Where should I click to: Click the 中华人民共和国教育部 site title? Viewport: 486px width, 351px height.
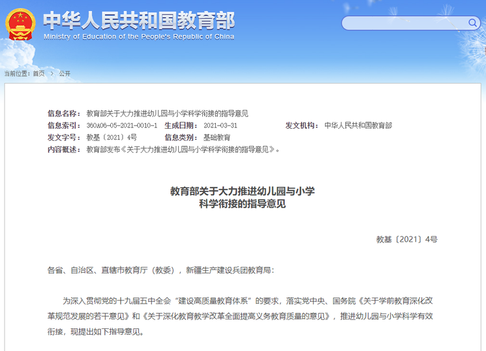point(139,21)
